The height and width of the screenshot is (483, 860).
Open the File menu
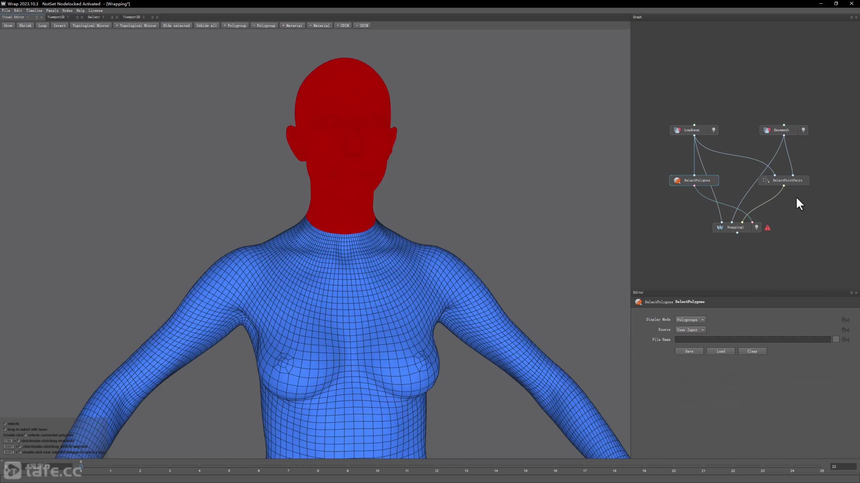click(6, 10)
